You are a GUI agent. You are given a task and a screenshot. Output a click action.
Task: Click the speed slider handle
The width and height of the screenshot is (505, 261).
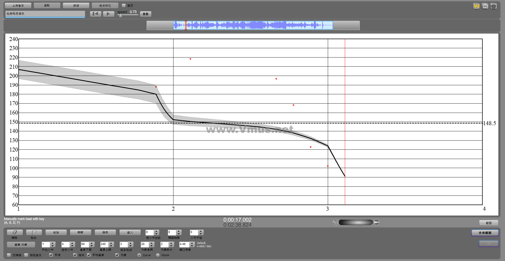tap(121, 16)
